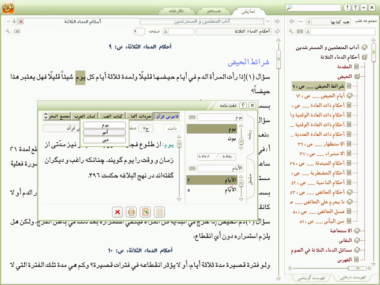Choose يوم in the popup list
The width and height of the screenshot is (380, 285).
pos(105,125)
